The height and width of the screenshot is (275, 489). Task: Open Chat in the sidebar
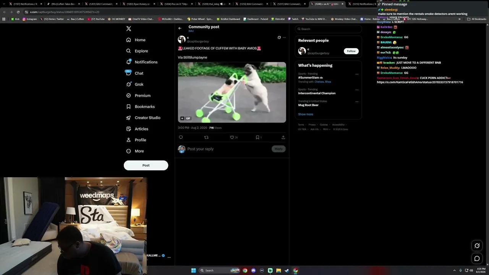tap(134, 73)
